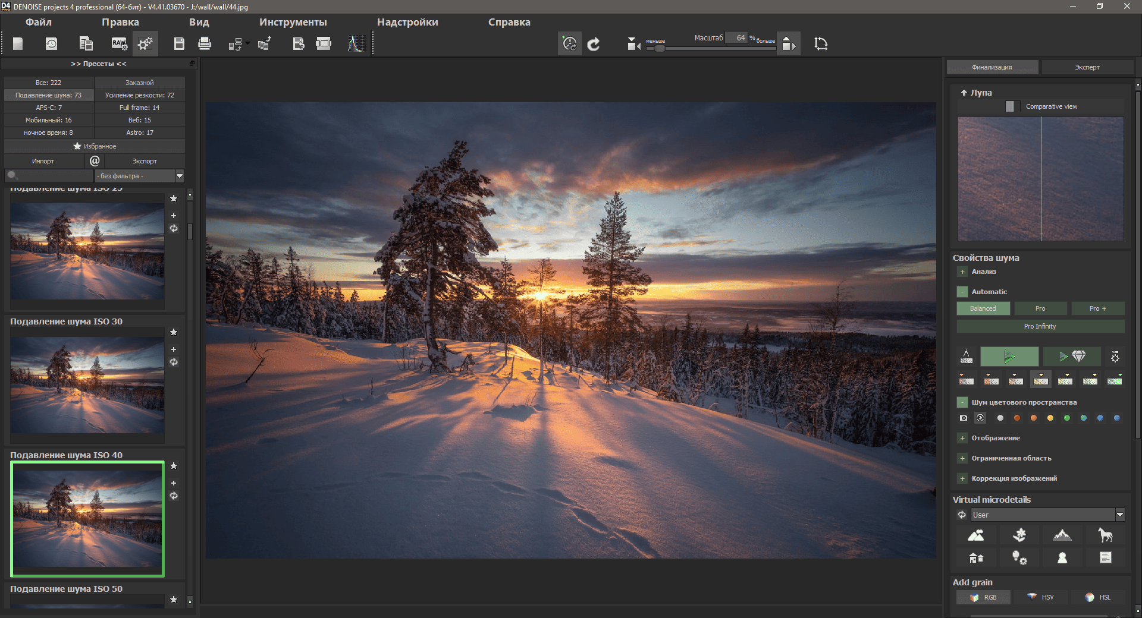Click the denoise play button
Screen dimensions: 1142x618
[1009, 357]
